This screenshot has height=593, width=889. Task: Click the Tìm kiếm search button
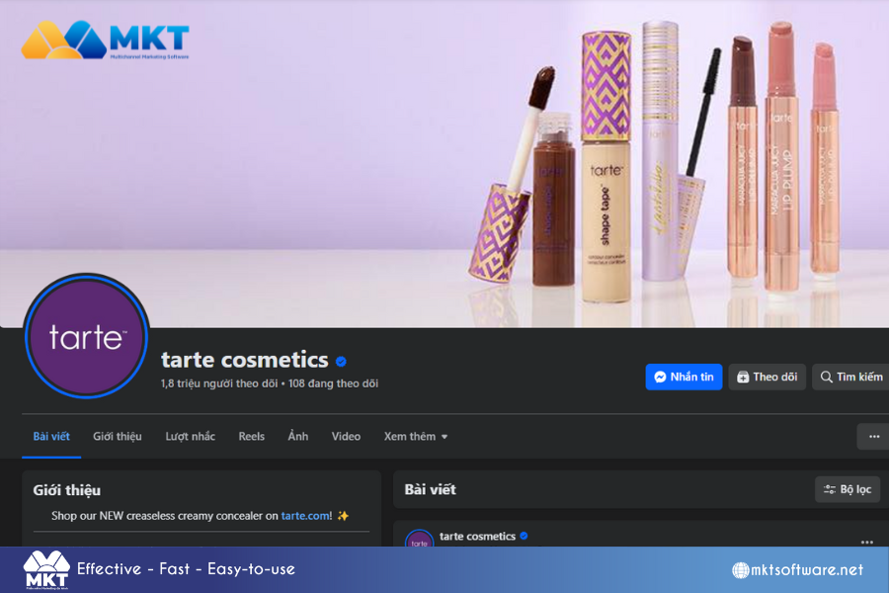click(851, 377)
